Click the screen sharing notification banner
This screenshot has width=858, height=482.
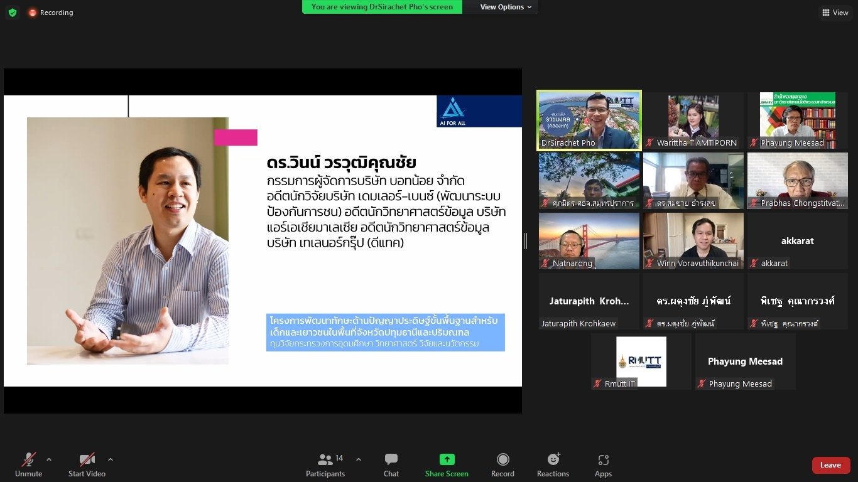(382, 7)
